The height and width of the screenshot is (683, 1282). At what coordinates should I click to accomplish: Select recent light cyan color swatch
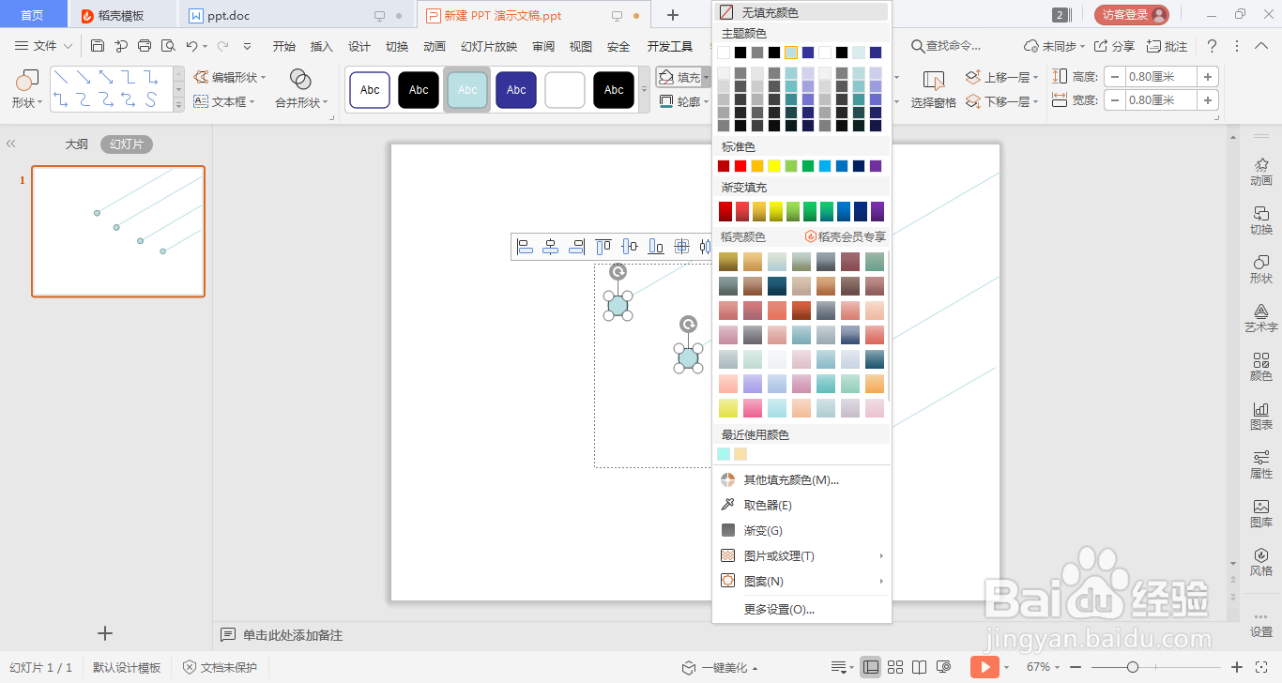724,454
